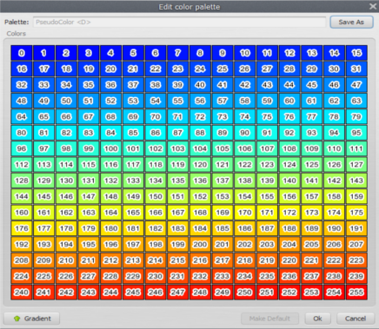The height and width of the screenshot is (329, 379).
Task: Select orange swatch 223
Action: [x=356, y=260]
